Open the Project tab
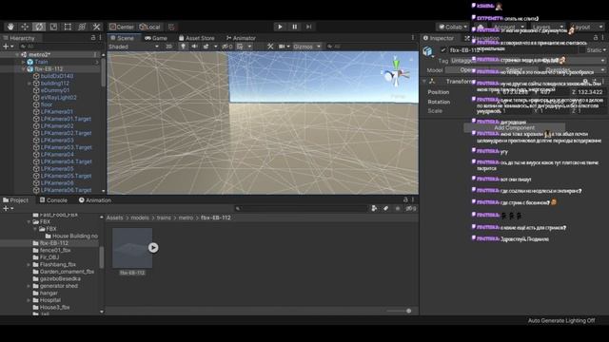Image resolution: width=609 pixels, height=342 pixels. point(15,200)
